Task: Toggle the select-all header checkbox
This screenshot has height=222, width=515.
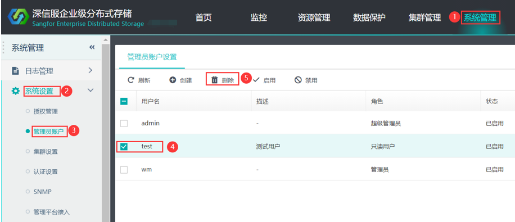Action: point(124,102)
